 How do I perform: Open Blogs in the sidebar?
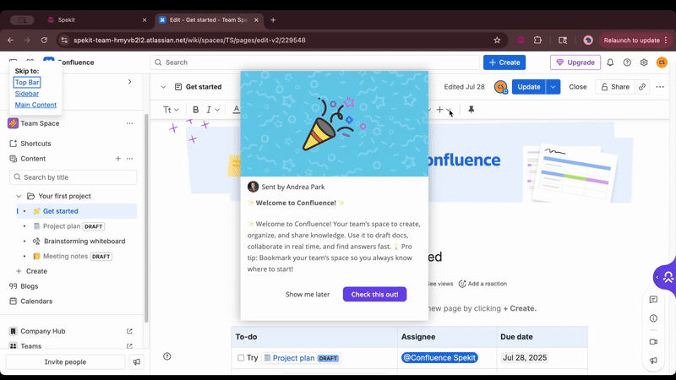tap(30, 286)
